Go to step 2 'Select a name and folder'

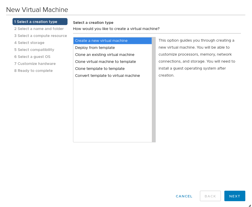pos(39,29)
